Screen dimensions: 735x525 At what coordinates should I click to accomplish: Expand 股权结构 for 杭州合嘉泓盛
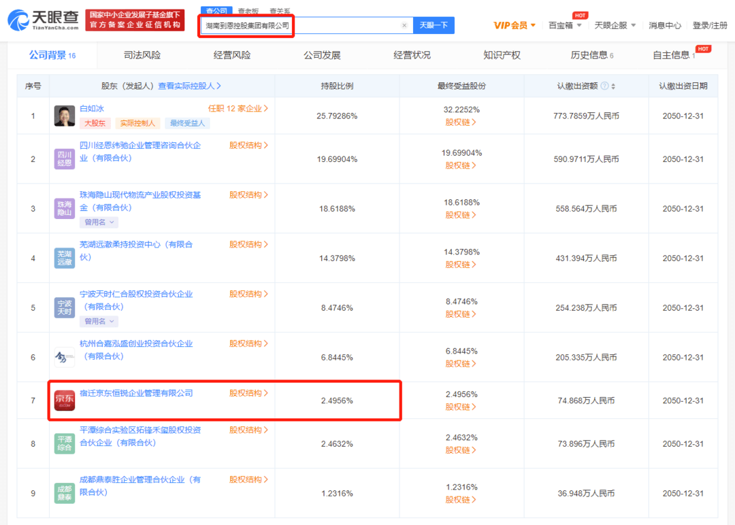tap(248, 343)
